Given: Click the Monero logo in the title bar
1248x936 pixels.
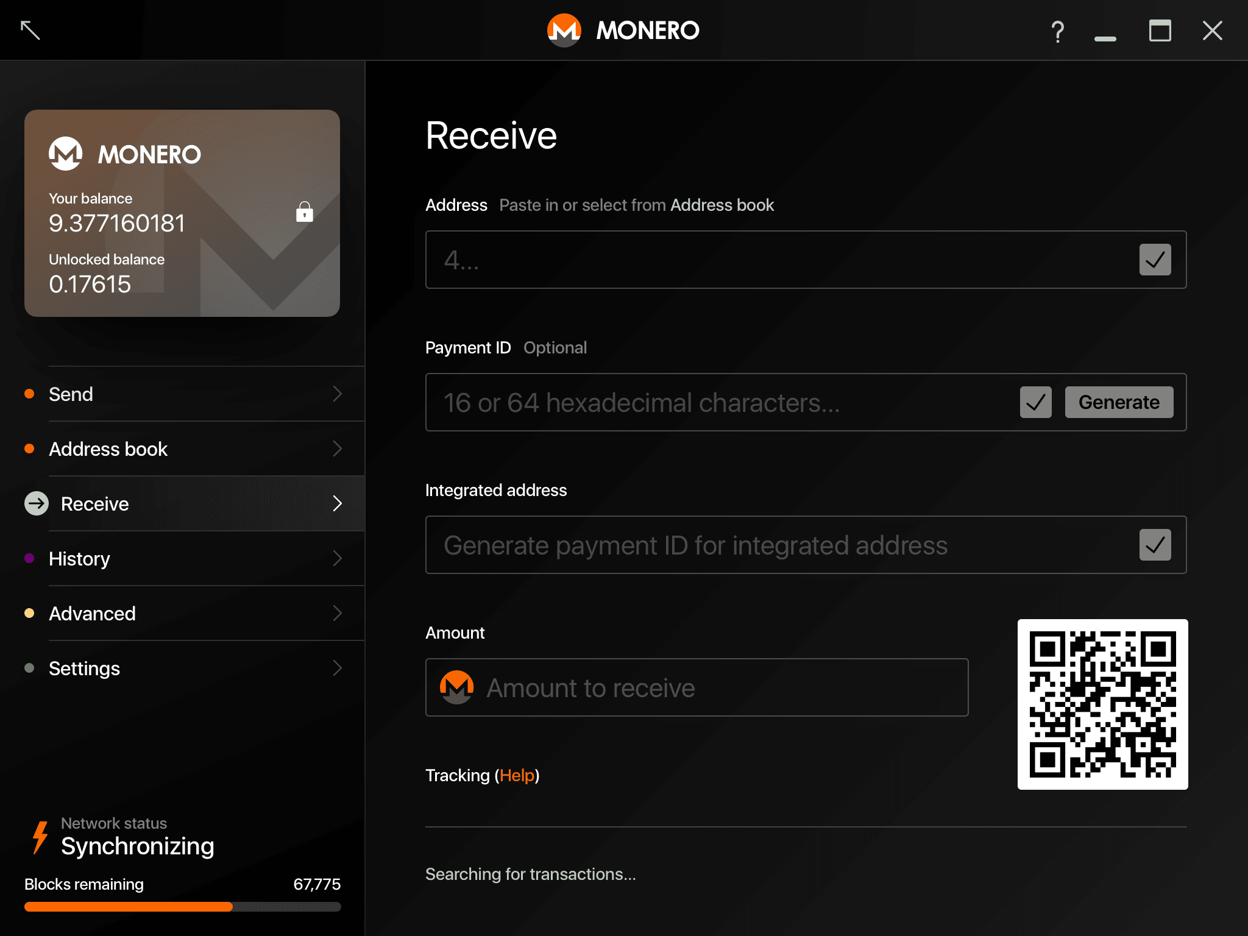Looking at the screenshot, I should 563,30.
